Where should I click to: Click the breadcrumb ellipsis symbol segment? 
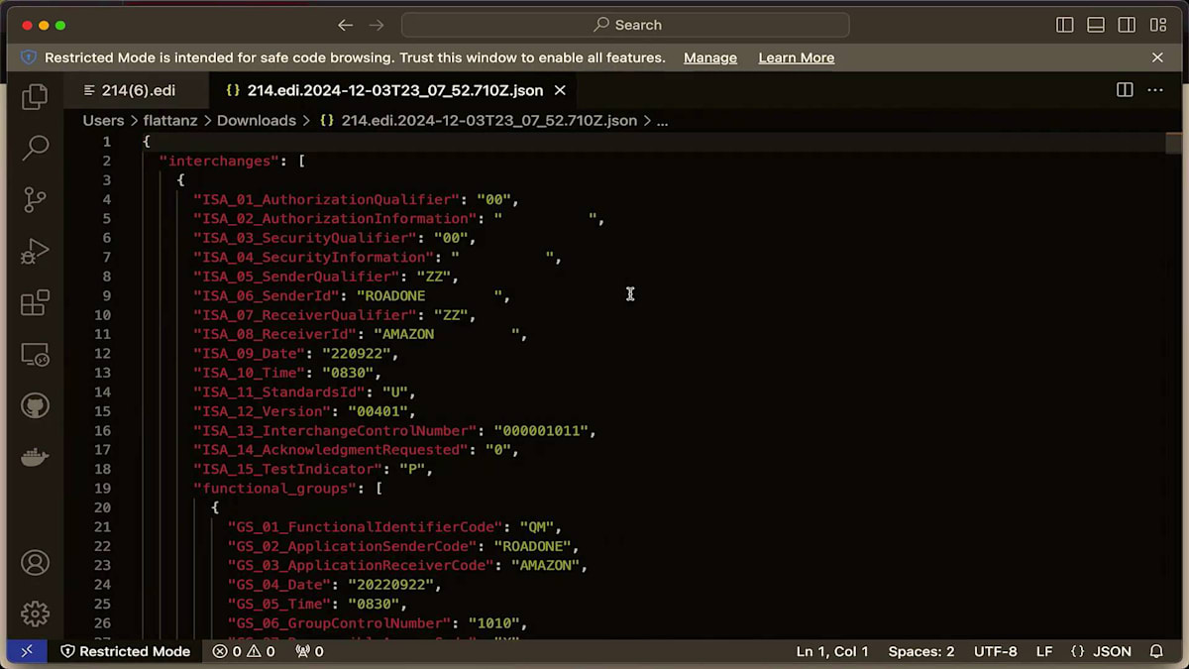662,121
